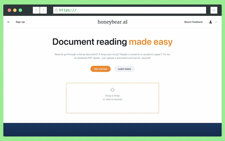
Task: Go forward using browser forward arrow
Action: (x=43, y=10)
